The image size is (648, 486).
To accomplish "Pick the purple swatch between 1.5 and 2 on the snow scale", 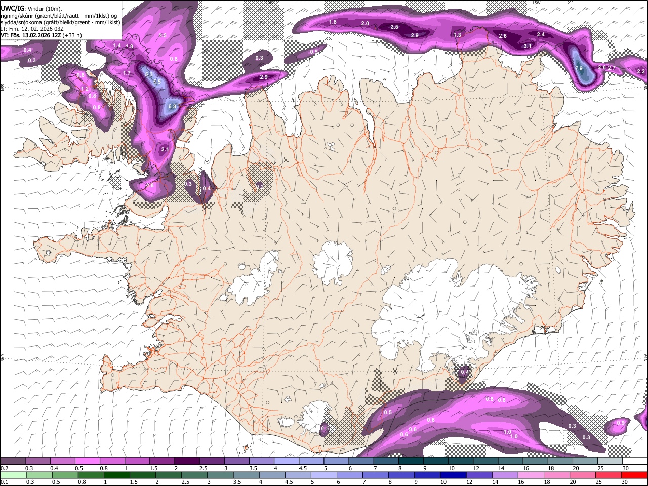I will point(162,461).
